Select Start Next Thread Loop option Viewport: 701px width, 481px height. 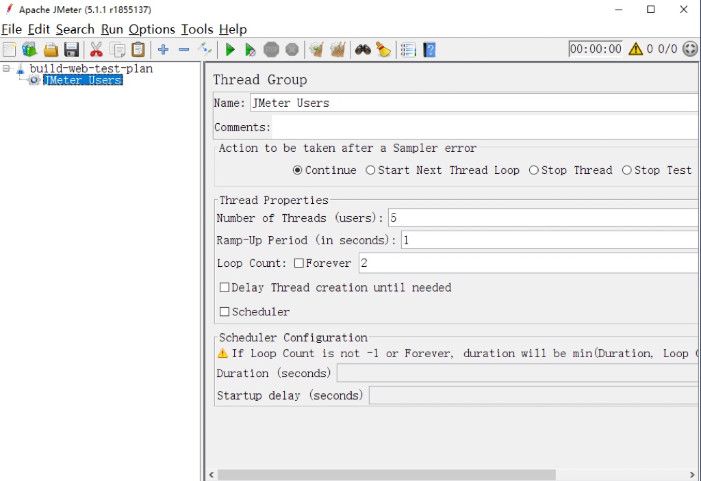pos(370,170)
